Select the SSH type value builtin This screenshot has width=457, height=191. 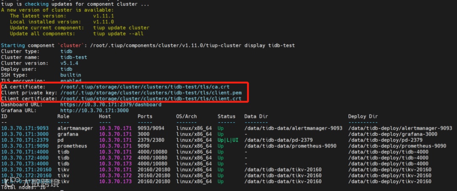[x=71, y=75]
